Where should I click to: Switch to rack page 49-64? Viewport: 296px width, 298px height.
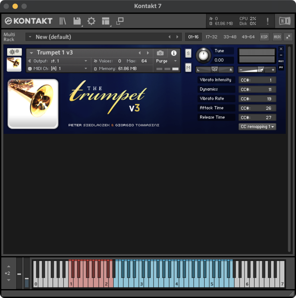[248, 37]
